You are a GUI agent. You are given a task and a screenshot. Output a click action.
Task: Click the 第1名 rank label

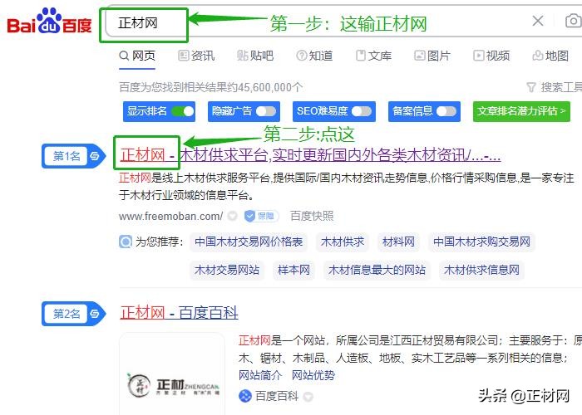[67, 156]
